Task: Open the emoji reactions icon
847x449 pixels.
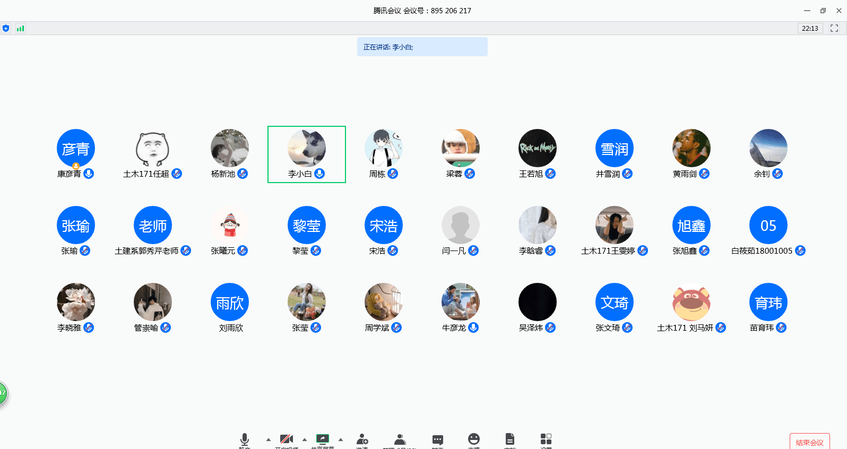Action: click(x=474, y=439)
